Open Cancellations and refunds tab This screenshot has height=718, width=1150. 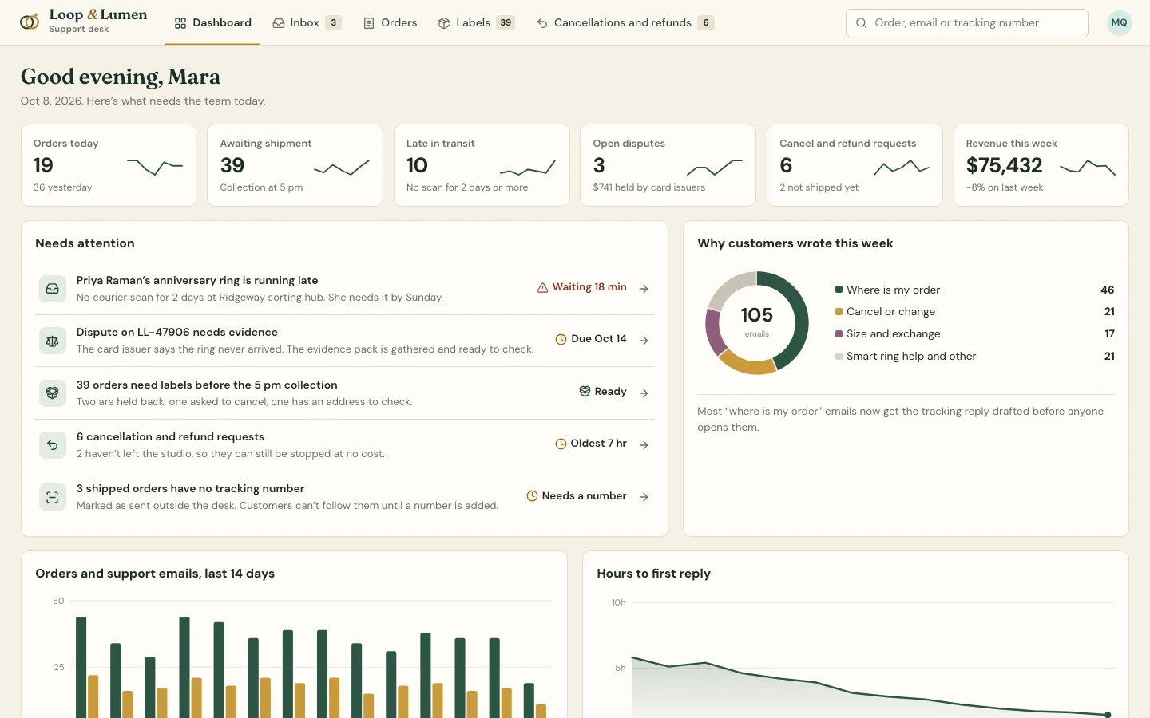click(x=625, y=22)
